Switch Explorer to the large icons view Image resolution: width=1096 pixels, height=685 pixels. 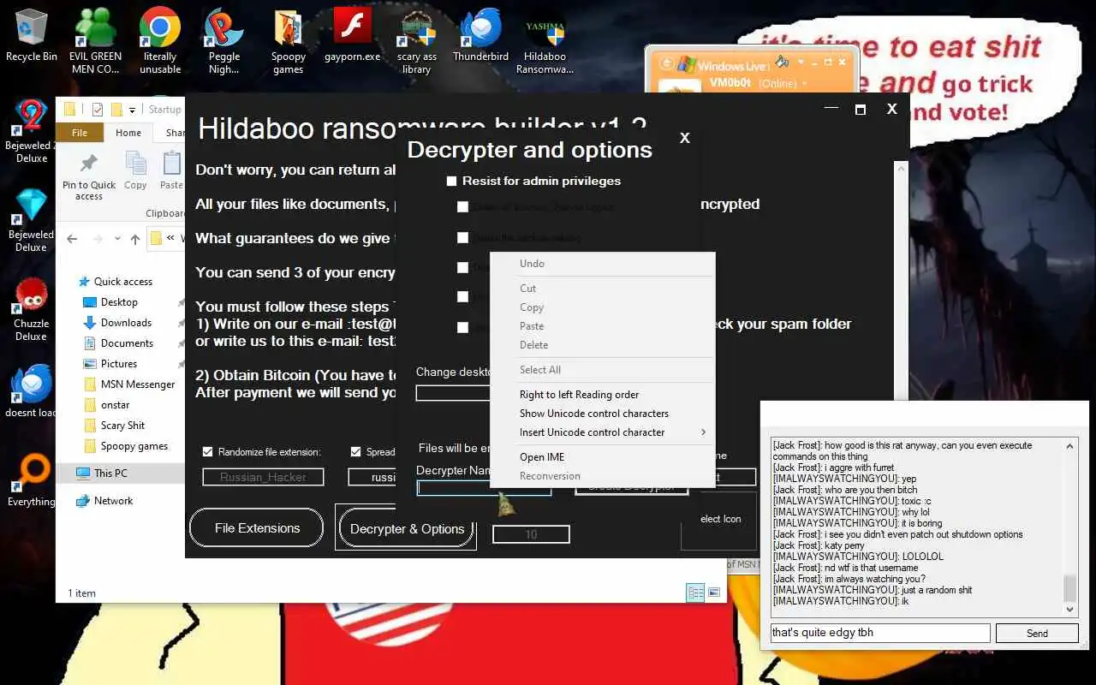click(714, 593)
